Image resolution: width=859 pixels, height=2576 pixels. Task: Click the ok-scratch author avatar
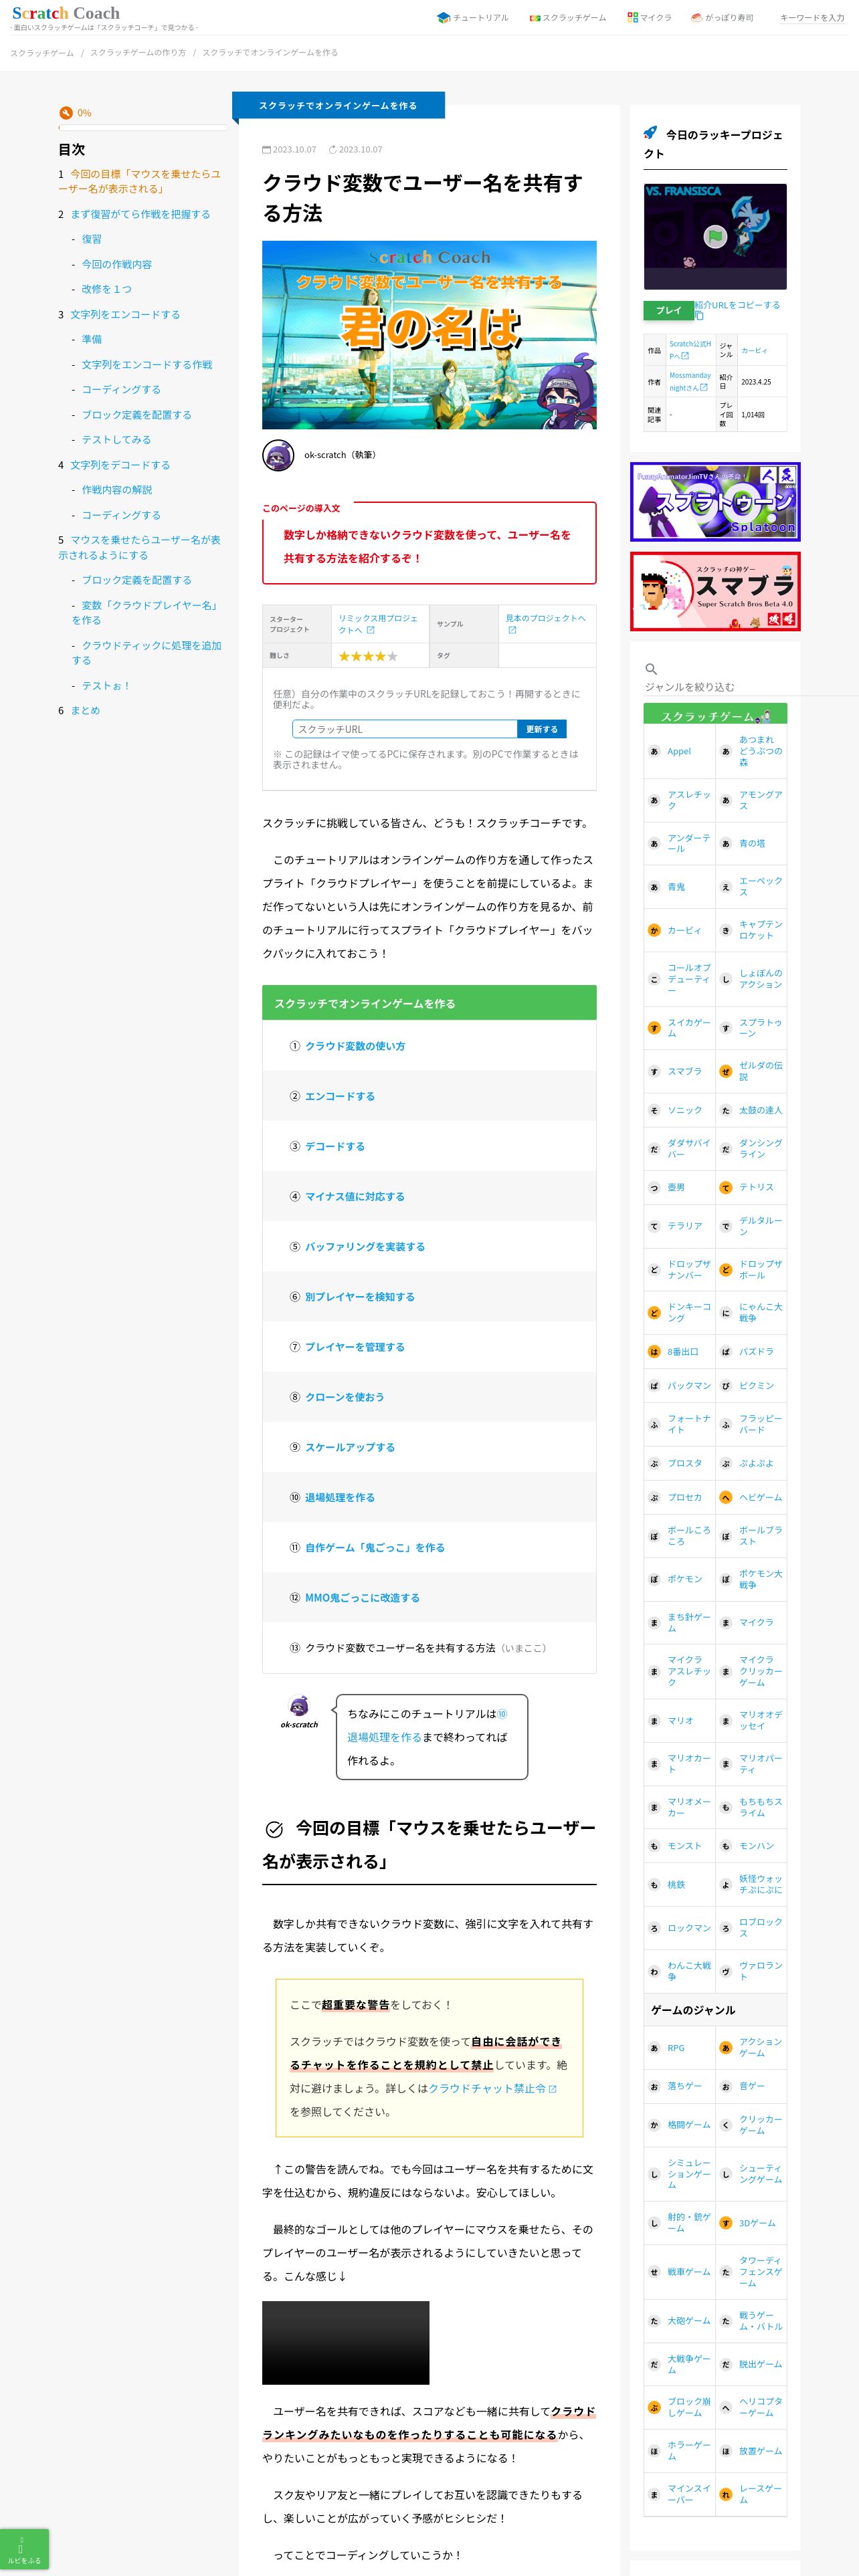click(278, 455)
